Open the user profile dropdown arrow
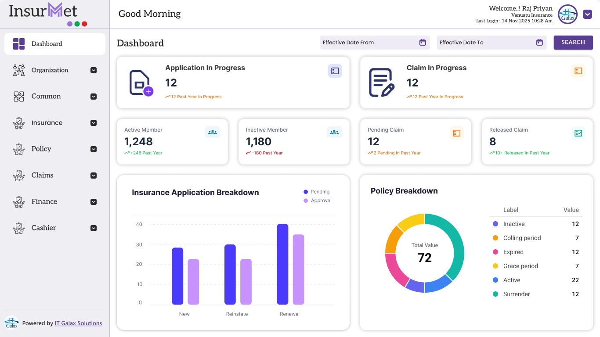This screenshot has height=337, width=600. [x=588, y=14]
